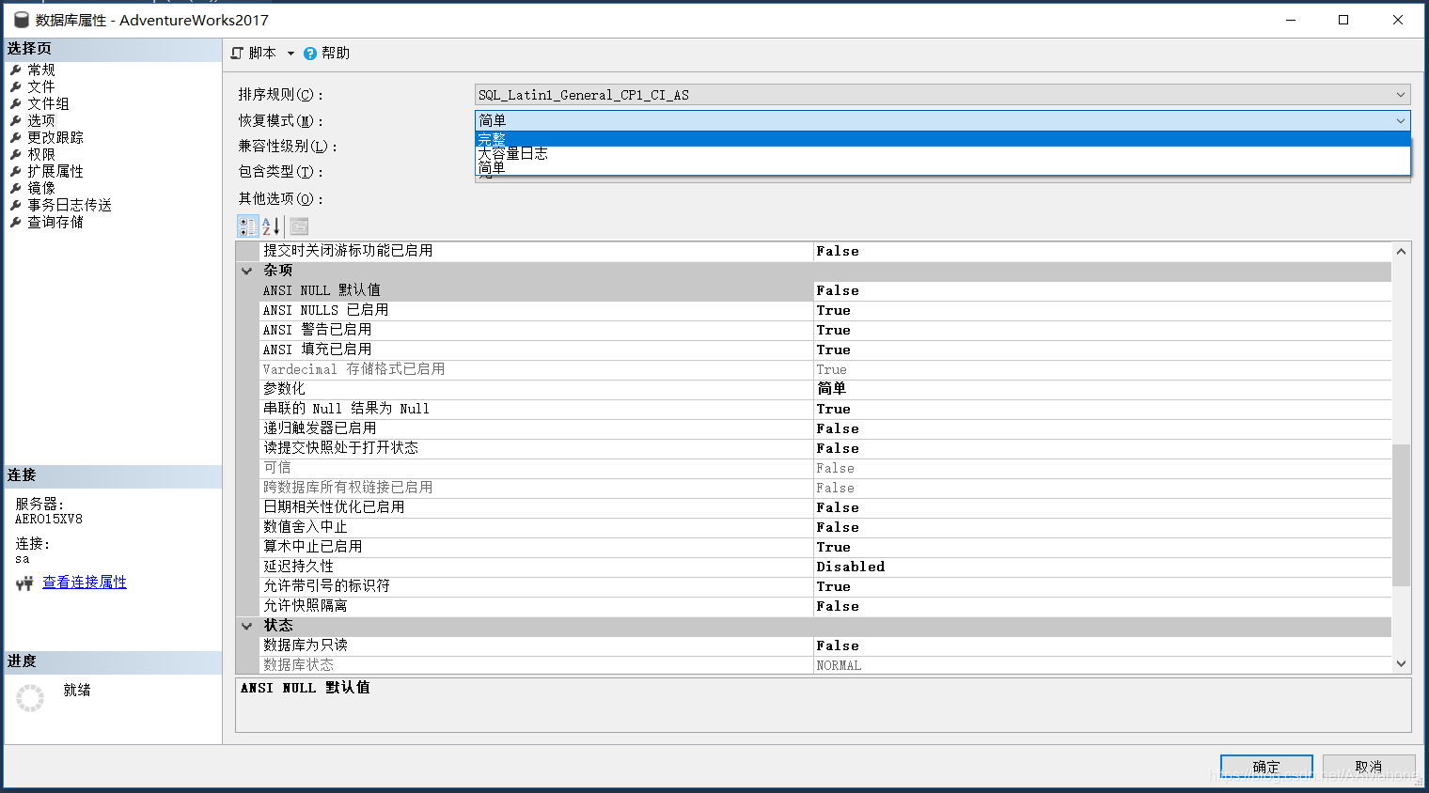Open the 事务日志传送 page

point(70,205)
